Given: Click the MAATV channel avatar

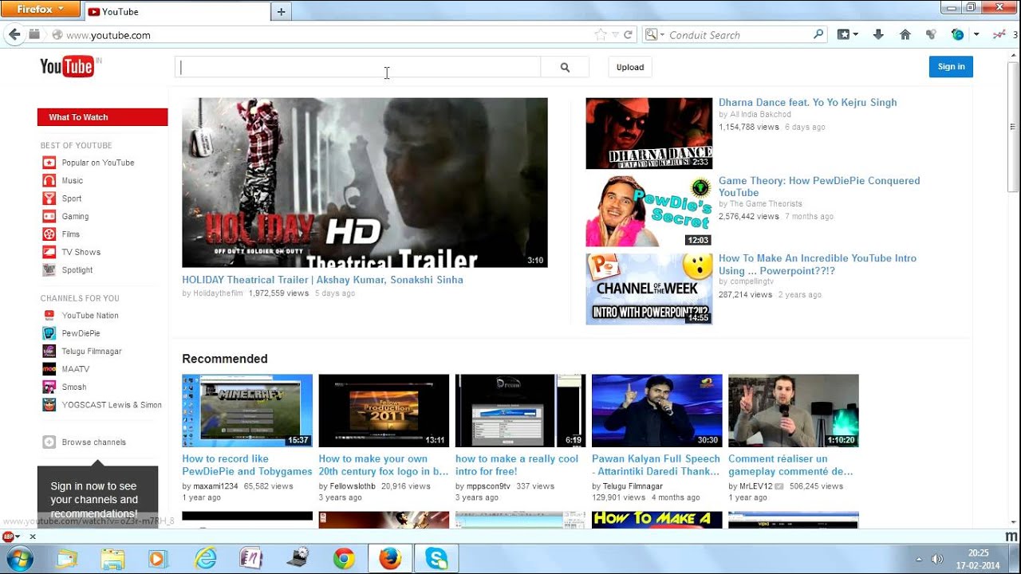Looking at the screenshot, I should [x=49, y=369].
